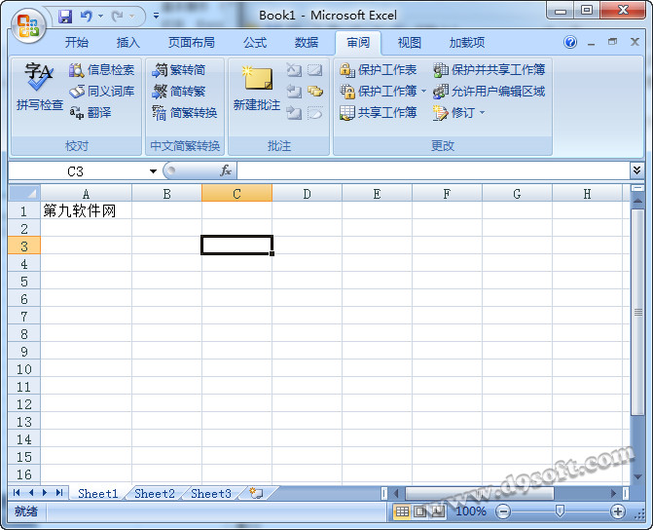Switch to the 数据 tab
The image size is (653, 530).
(x=307, y=43)
